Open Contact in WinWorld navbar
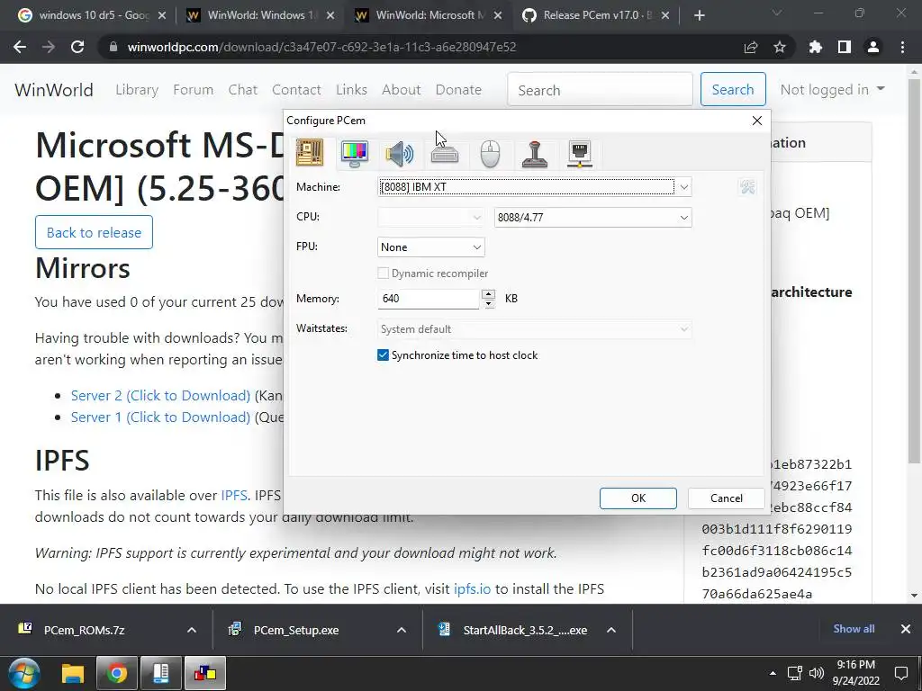This screenshot has width=922, height=691. point(296,90)
